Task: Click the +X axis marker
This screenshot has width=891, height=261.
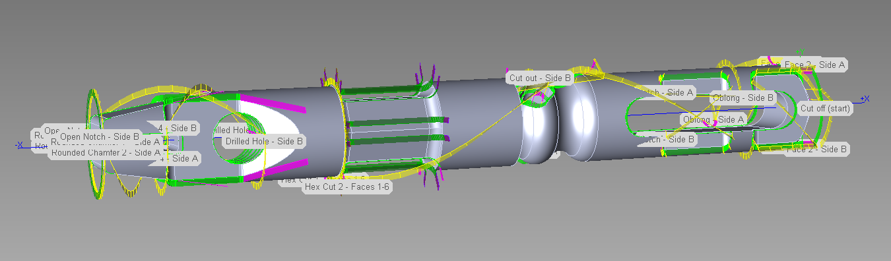Action: tap(865, 99)
